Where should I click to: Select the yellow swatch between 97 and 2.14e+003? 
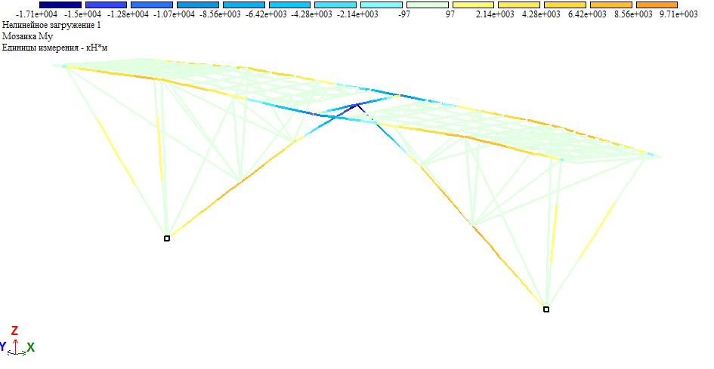click(473, 5)
